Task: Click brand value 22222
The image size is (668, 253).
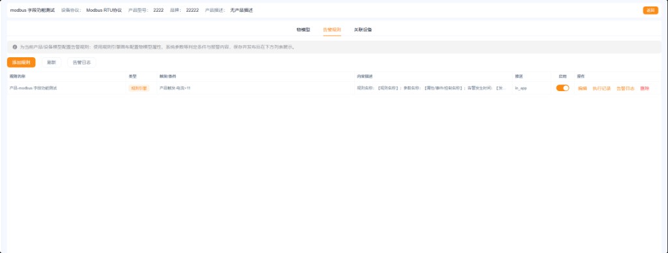Action: [192, 10]
